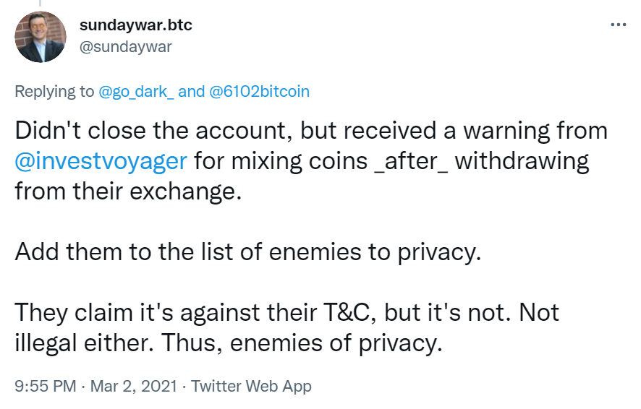
Task: Click the word "_after_" in the tweet
Action: [x=413, y=160]
